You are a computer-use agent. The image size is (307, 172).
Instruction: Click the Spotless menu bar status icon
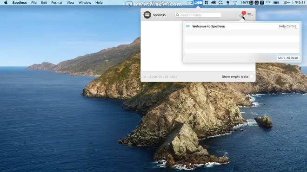coord(198,2)
